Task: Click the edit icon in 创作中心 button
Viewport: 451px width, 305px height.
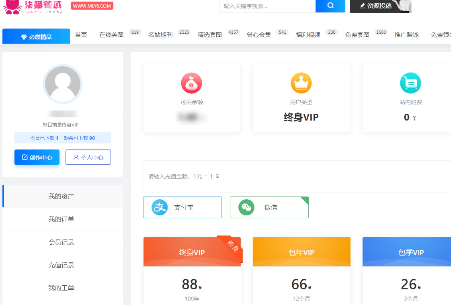Action: point(25,157)
